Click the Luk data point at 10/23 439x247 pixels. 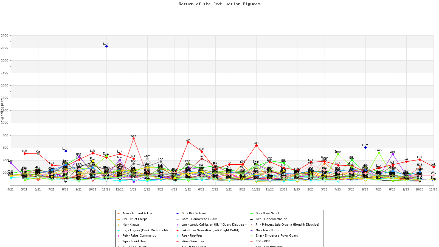click(420, 160)
